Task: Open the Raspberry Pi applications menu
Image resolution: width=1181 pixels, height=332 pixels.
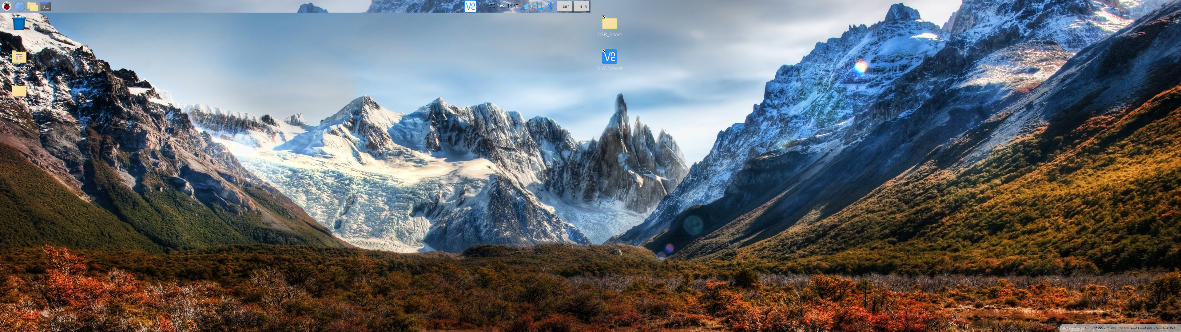Action: point(6,6)
